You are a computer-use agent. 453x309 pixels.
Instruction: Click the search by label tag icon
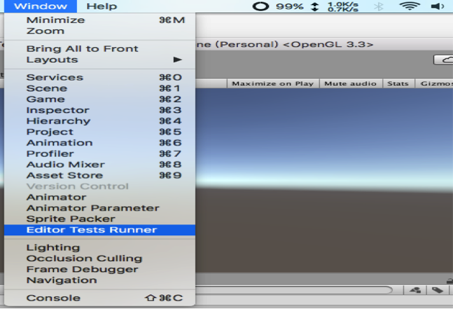(437, 290)
